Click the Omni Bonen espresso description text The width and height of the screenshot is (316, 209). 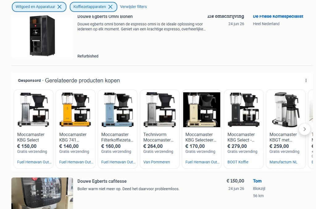coord(141,27)
